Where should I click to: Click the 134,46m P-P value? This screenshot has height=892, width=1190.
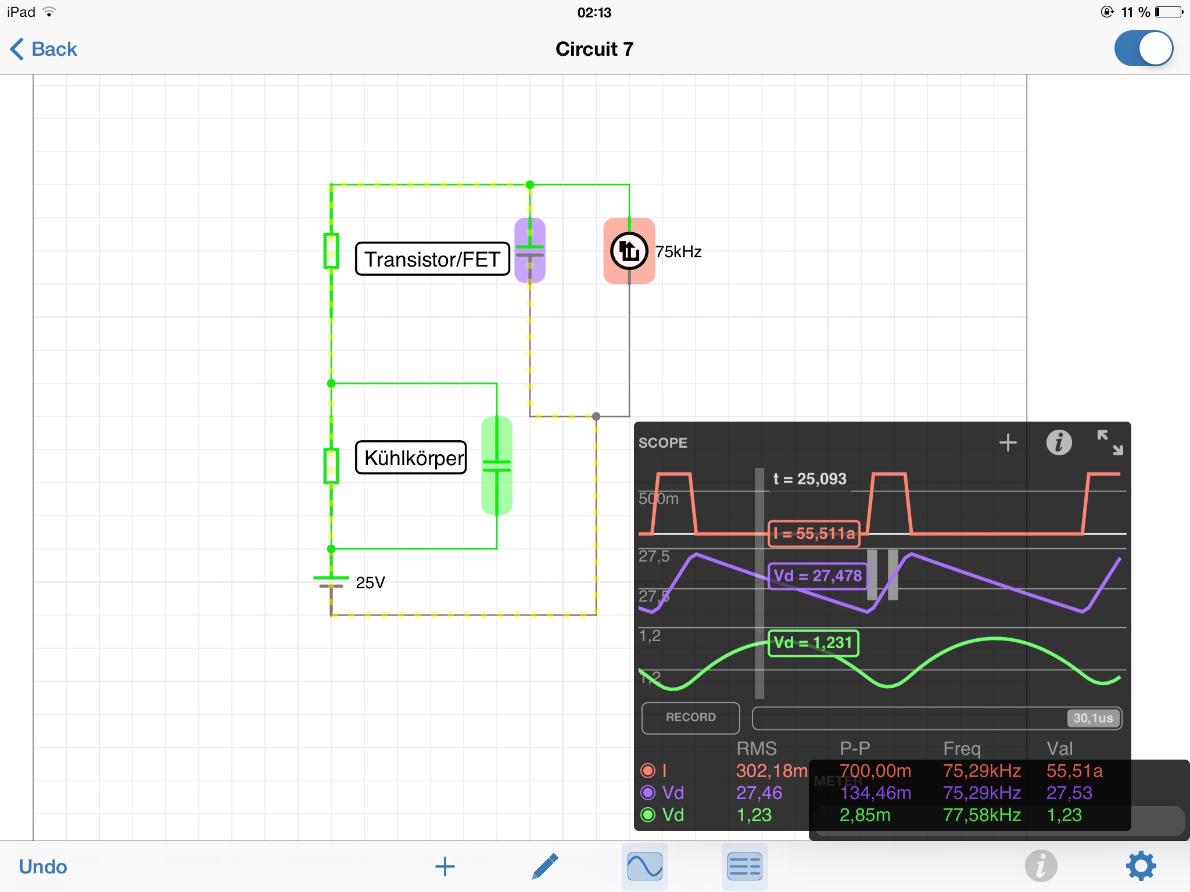pos(875,793)
